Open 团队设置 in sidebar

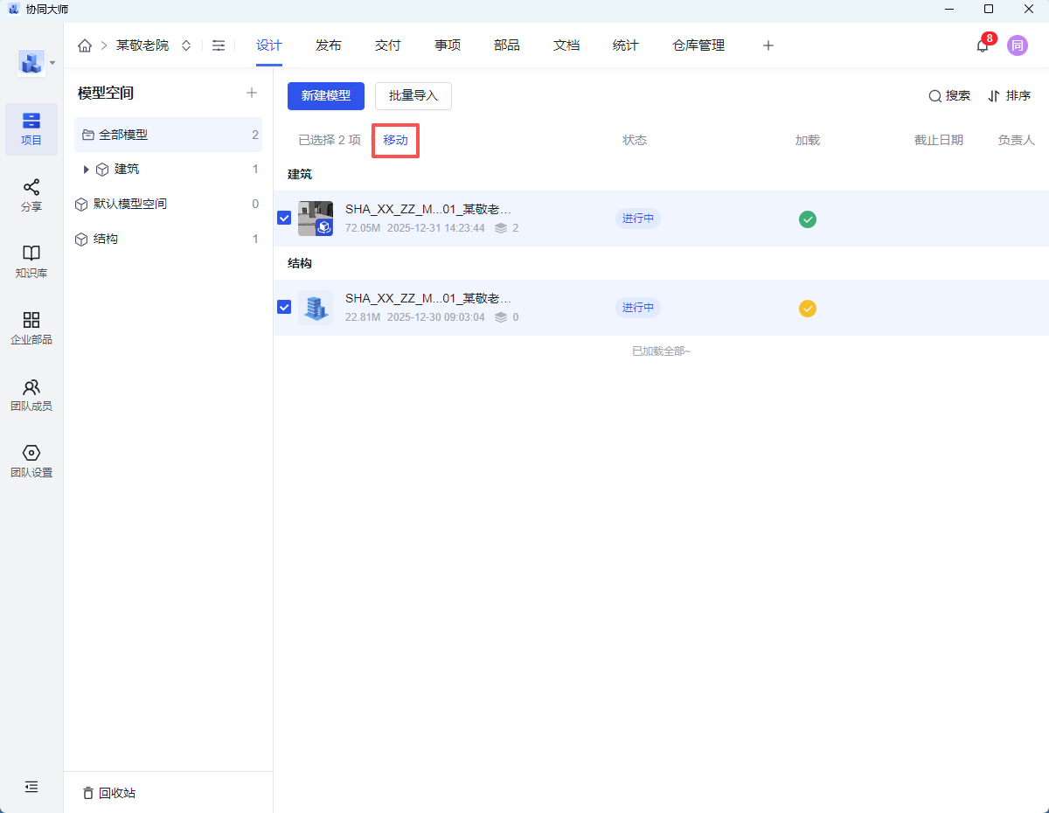pos(31,462)
